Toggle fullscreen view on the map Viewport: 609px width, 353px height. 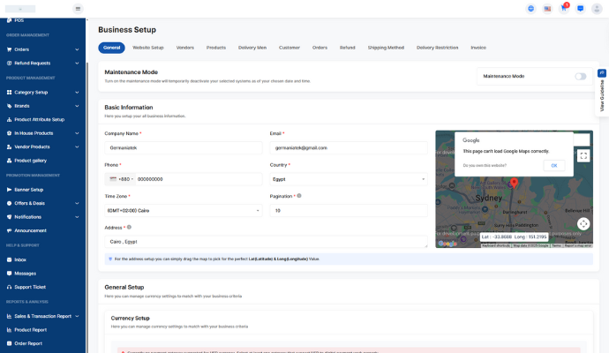click(583, 155)
